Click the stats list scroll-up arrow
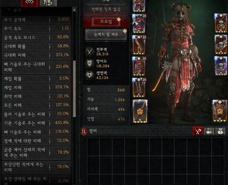The height and width of the screenshot is (185, 228). (x=74, y=10)
